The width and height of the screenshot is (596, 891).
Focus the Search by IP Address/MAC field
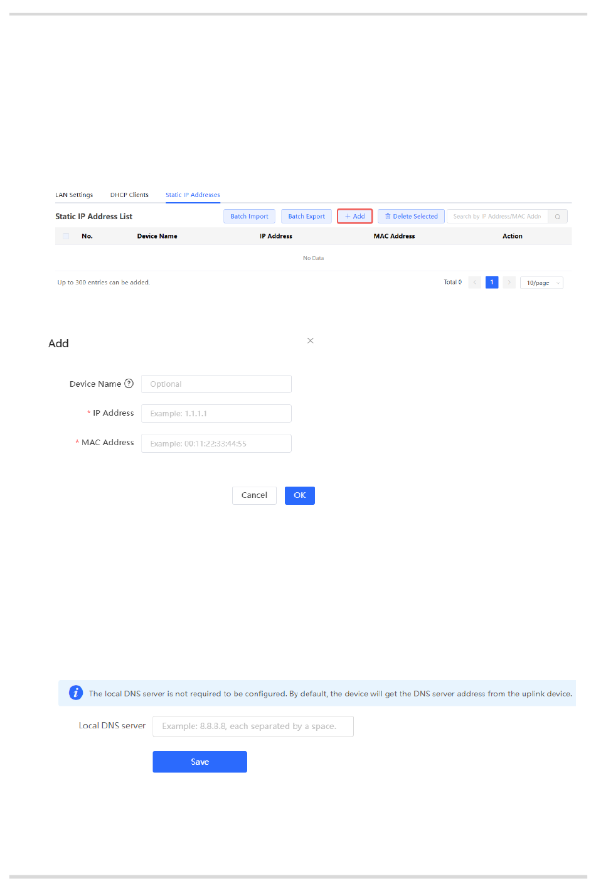[498, 216]
